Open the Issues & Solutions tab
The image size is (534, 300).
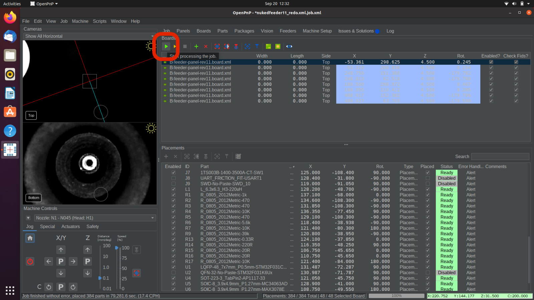point(359,31)
